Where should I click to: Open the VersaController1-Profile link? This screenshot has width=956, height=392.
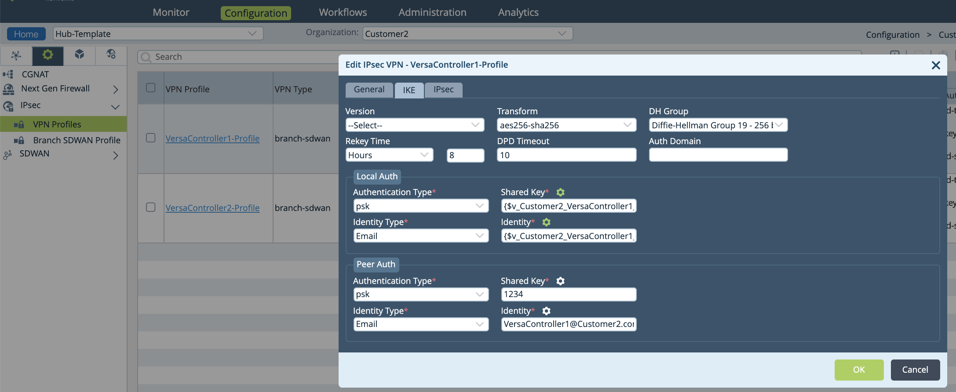coord(212,138)
